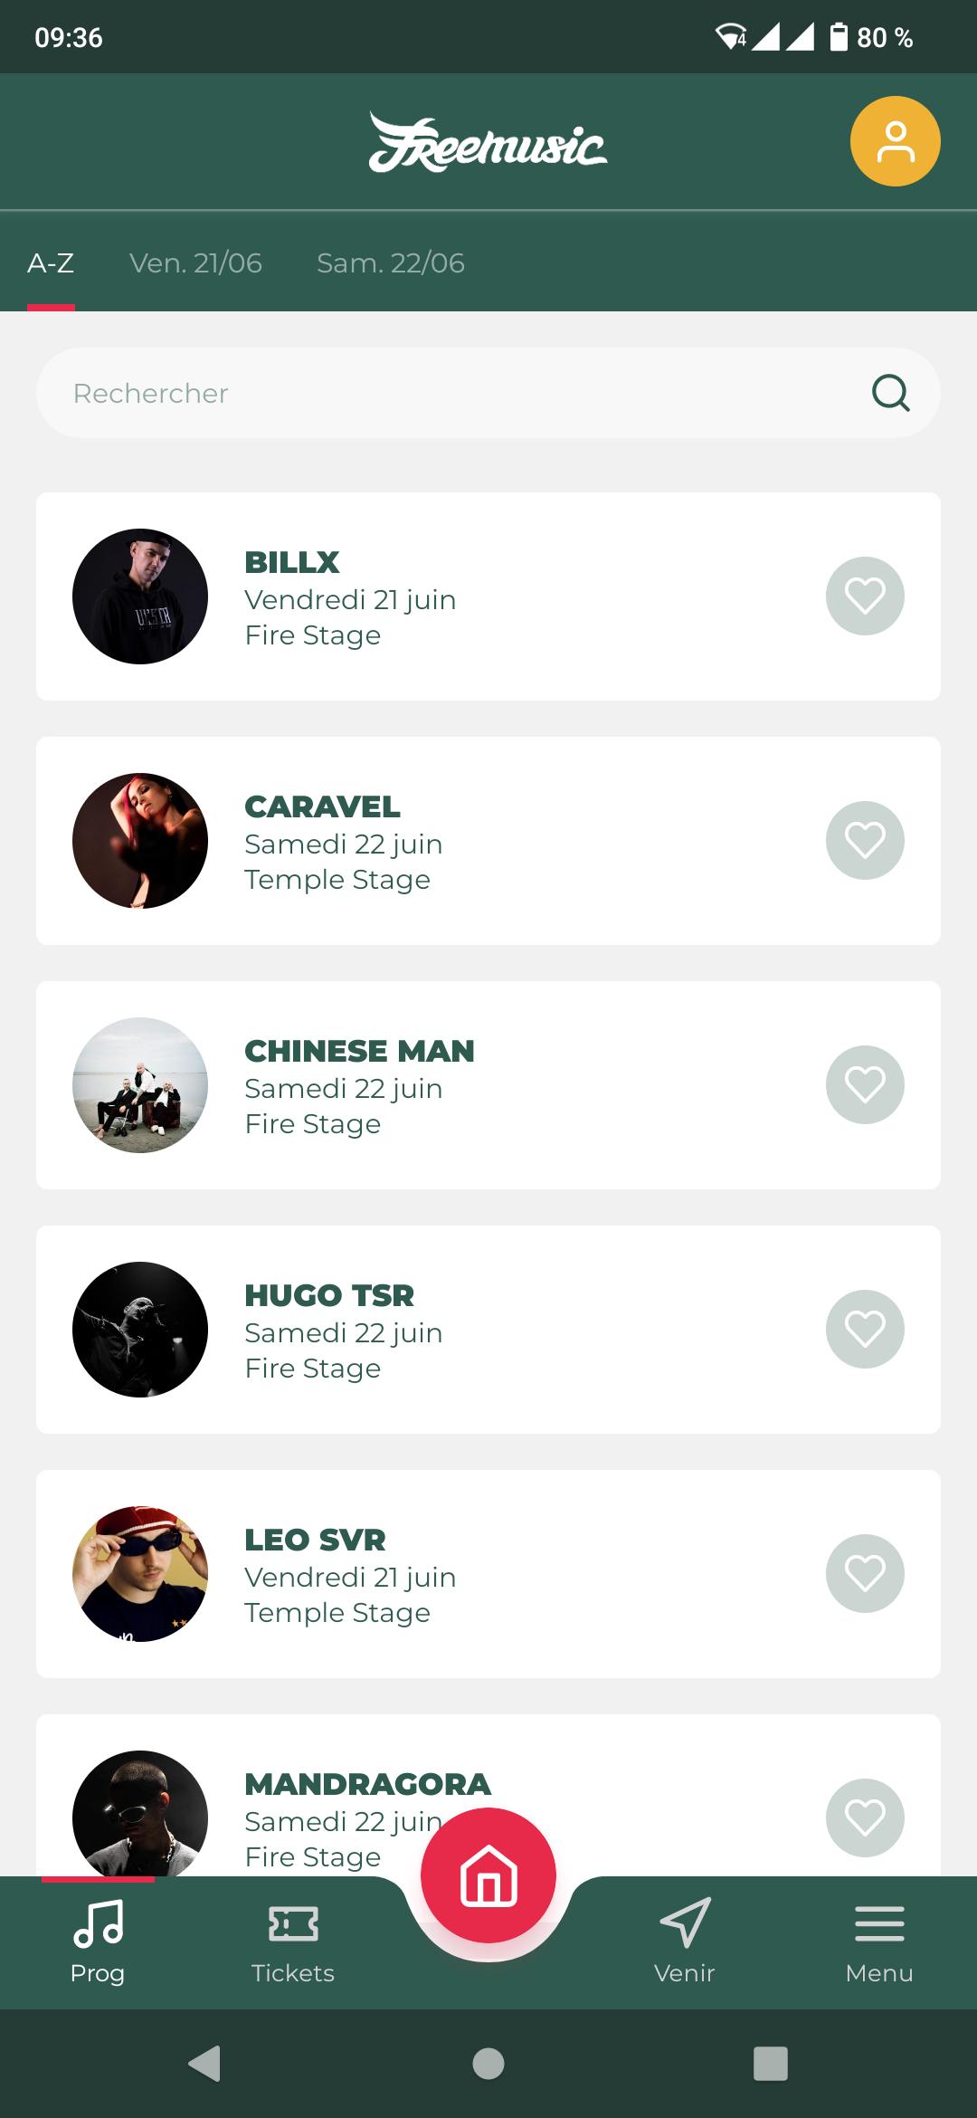The width and height of the screenshot is (977, 2118).
Task: Toggle favorite heart for HUGO TSR
Action: pos(865,1329)
